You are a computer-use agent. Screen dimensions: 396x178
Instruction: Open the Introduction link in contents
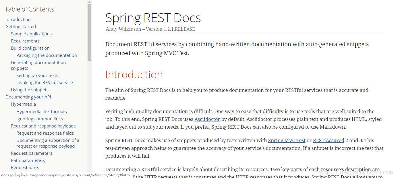pos(18,20)
